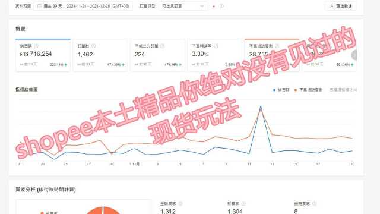
Task: Click the orange buyer pie chart
Action: click(103, 210)
